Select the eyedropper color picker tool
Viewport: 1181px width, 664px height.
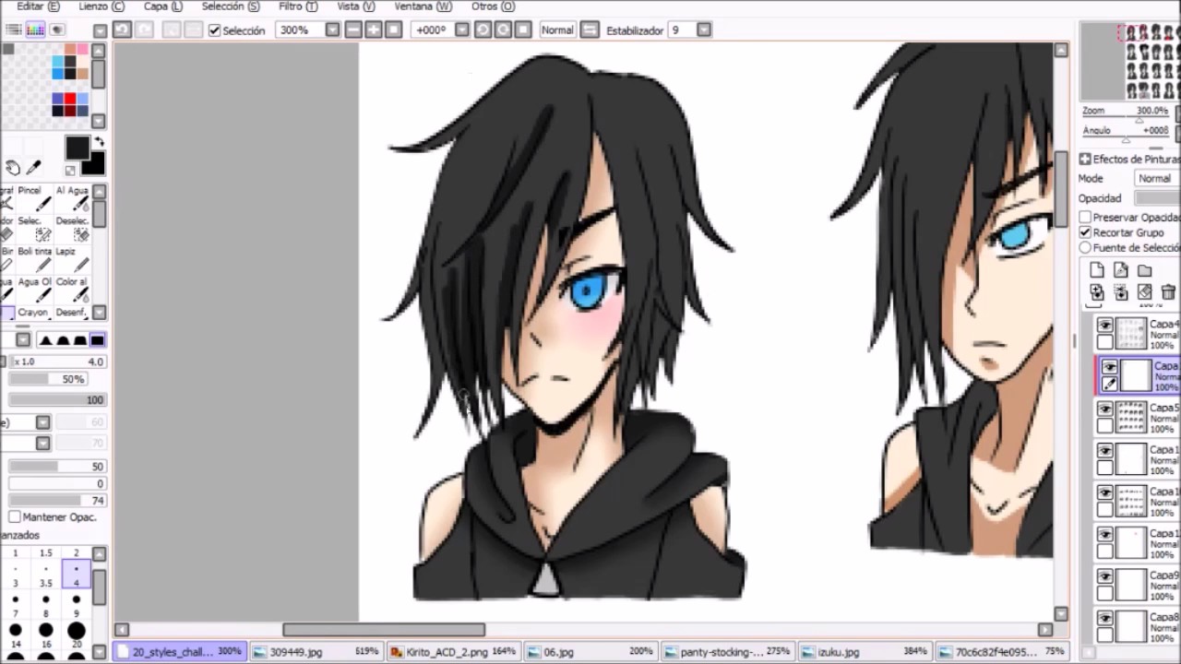34,167
